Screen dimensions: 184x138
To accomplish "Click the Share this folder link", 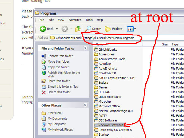I will point(59,81).
